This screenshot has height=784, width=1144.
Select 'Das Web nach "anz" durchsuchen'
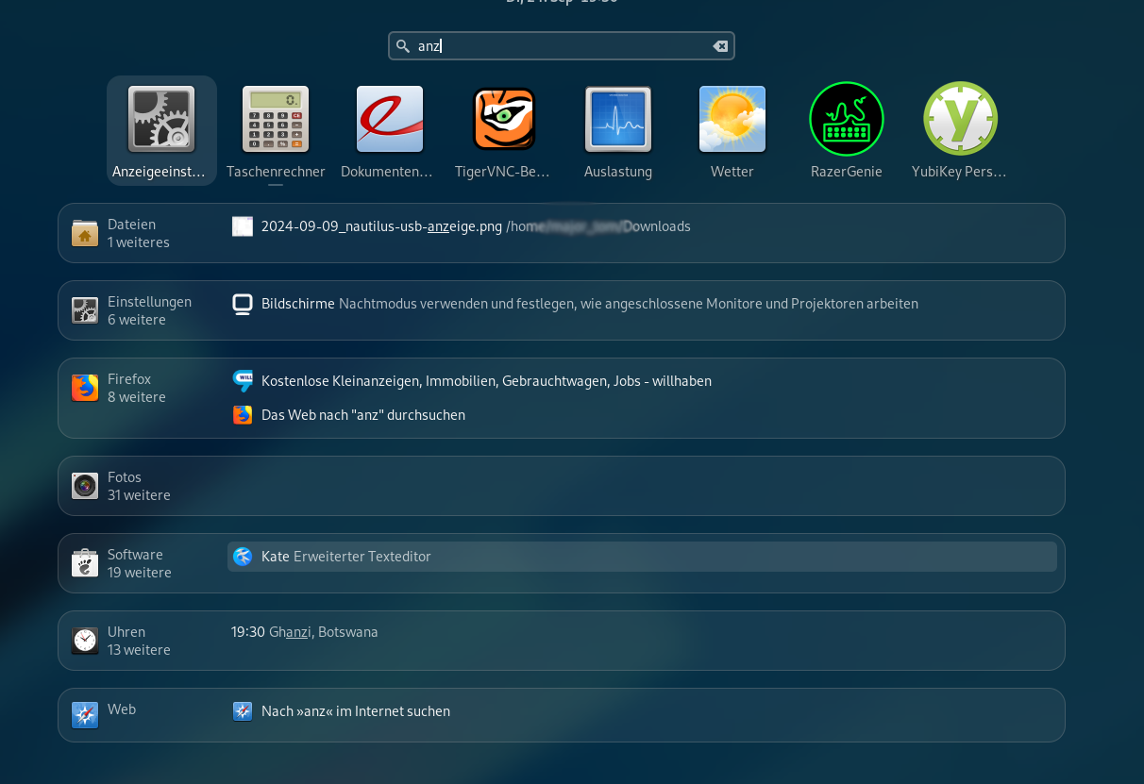click(642, 415)
